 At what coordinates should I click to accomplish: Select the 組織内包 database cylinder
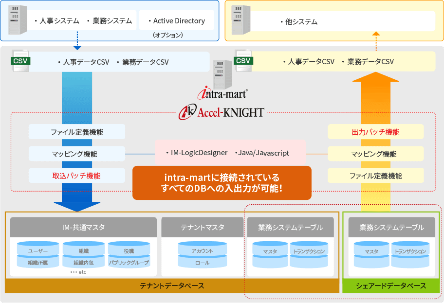(84, 262)
